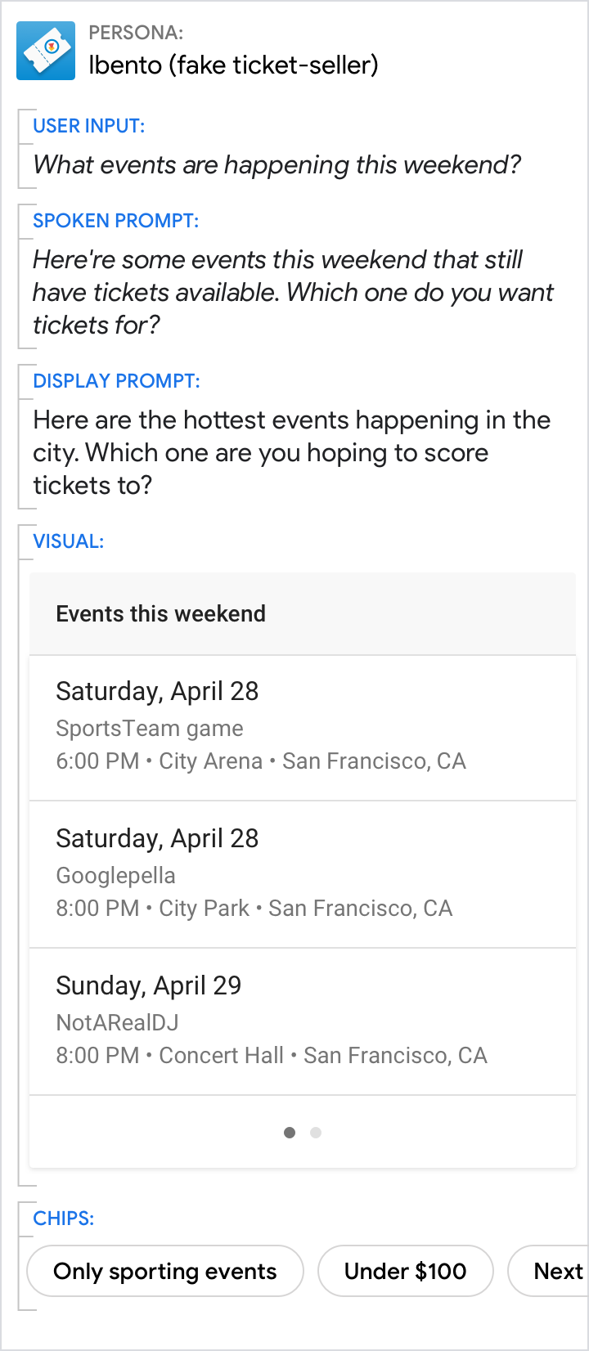Click the VISUAL section label

click(x=68, y=541)
